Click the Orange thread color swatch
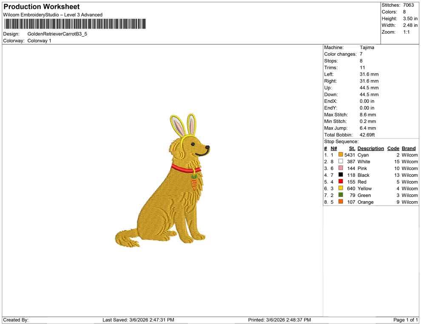Screen dimensions: 421x324 click(x=340, y=202)
